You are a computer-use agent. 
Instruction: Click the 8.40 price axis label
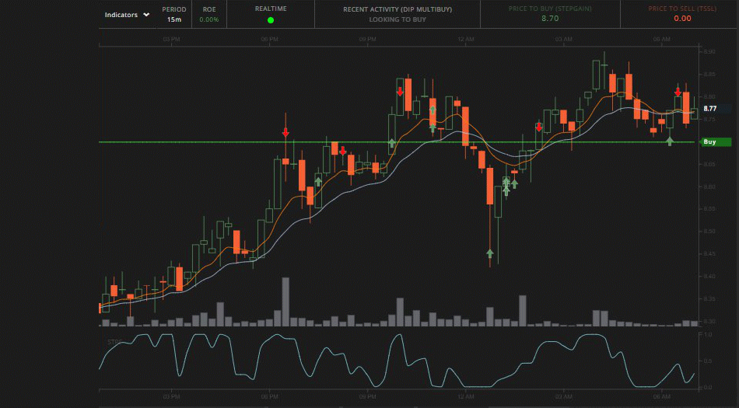pyautogui.click(x=709, y=277)
